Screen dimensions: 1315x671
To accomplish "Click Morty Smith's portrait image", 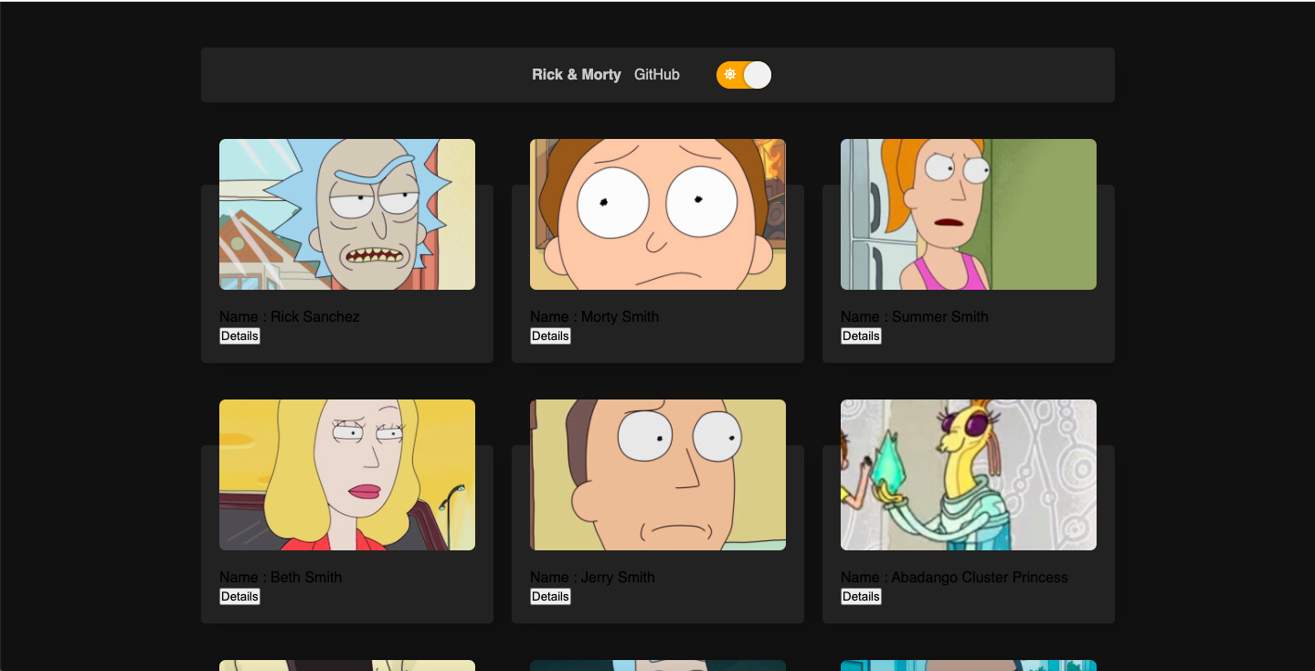I will click(657, 214).
